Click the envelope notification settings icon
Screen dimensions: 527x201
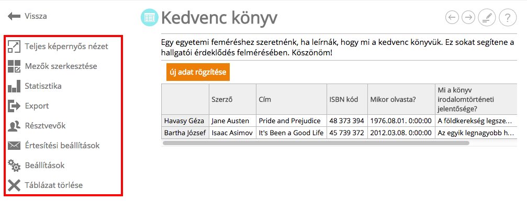click(14, 146)
